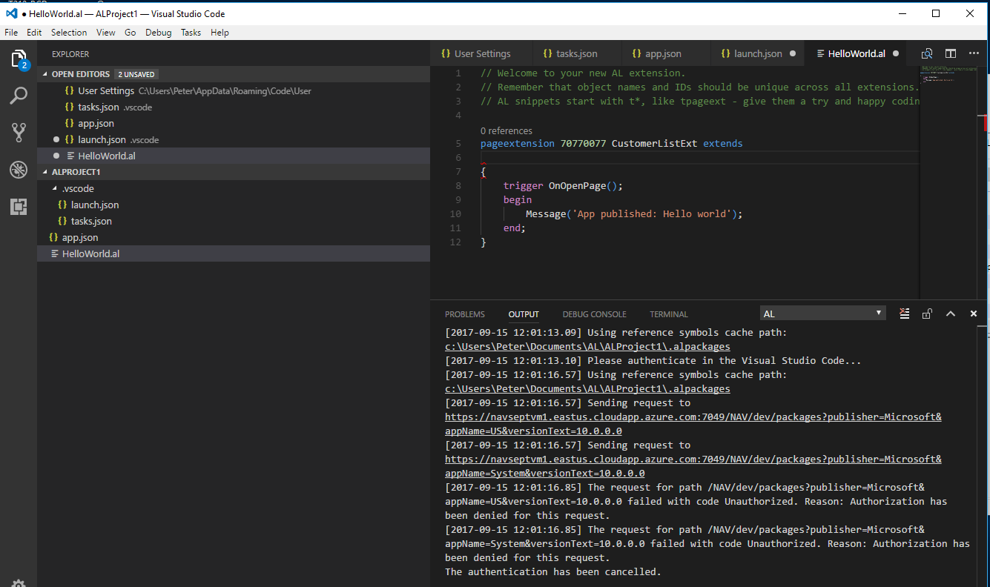The height and width of the screenshot is (587, 990).
Task: Open the Source Control view
Action: tap(19, 132)
